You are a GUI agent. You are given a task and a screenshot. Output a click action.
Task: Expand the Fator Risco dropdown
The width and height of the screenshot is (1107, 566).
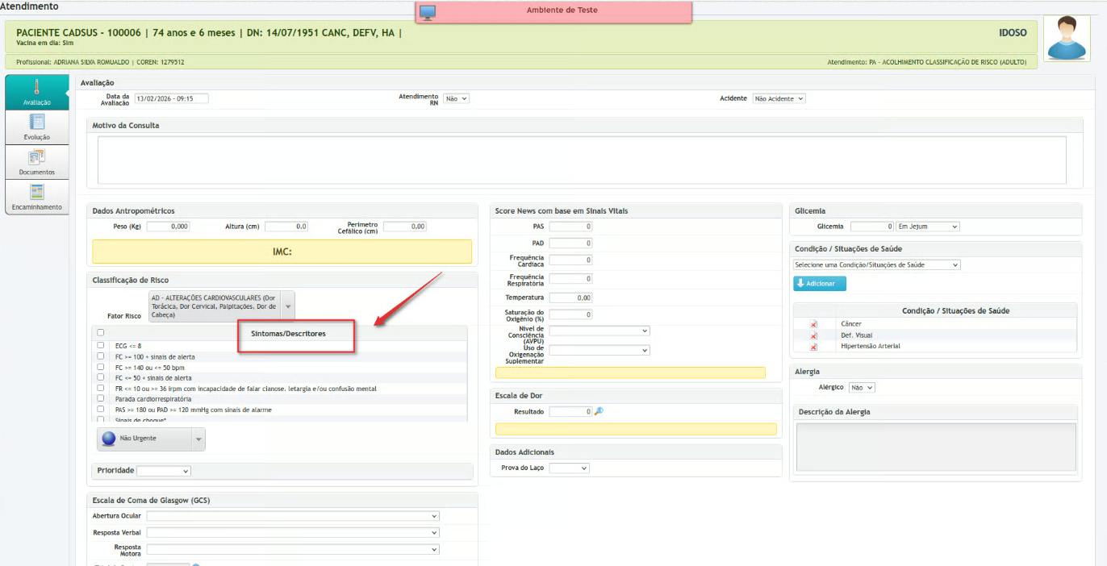point(288,307)
